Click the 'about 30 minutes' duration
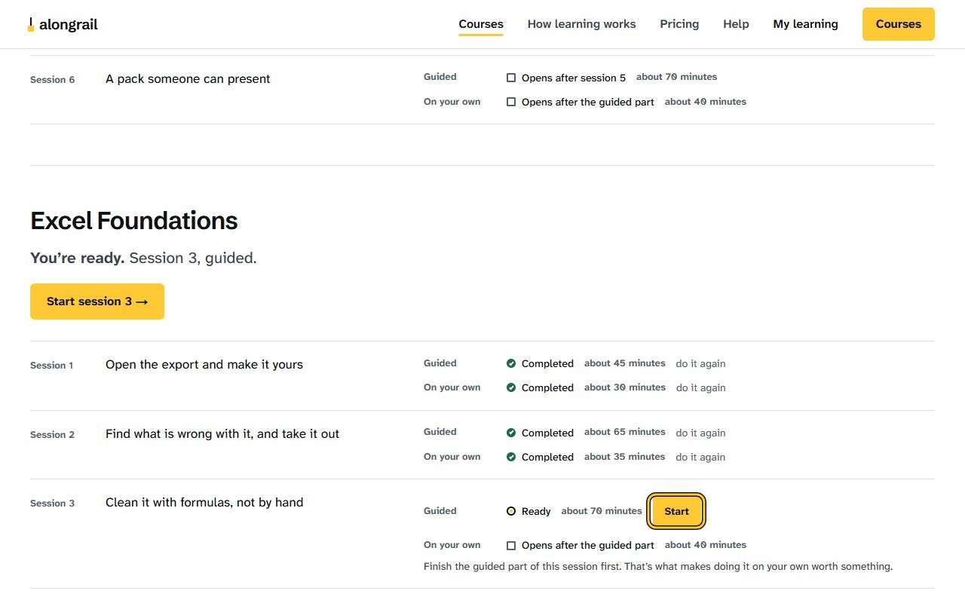The height and width of the screenshot is (603, 965). tap(625, 387)
